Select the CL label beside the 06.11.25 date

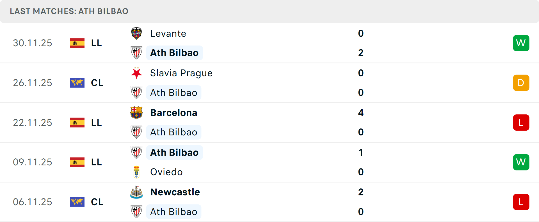[x=97, y=202]
